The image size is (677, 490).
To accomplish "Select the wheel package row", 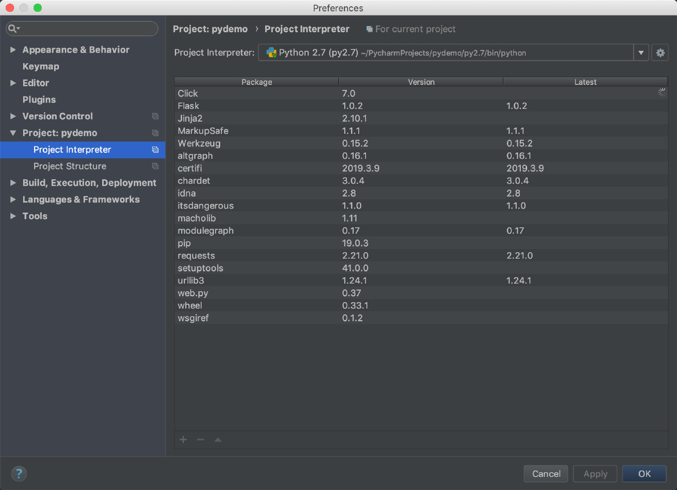I will [x=421, y=305].
